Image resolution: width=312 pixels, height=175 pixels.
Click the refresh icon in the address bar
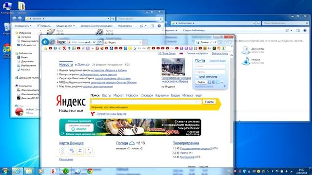(x=100, y=42)
